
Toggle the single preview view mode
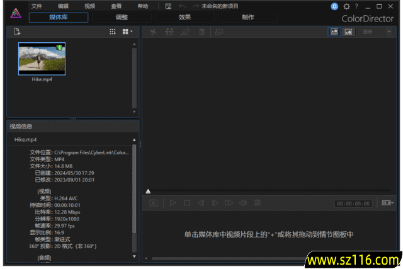tap(334, 31)
